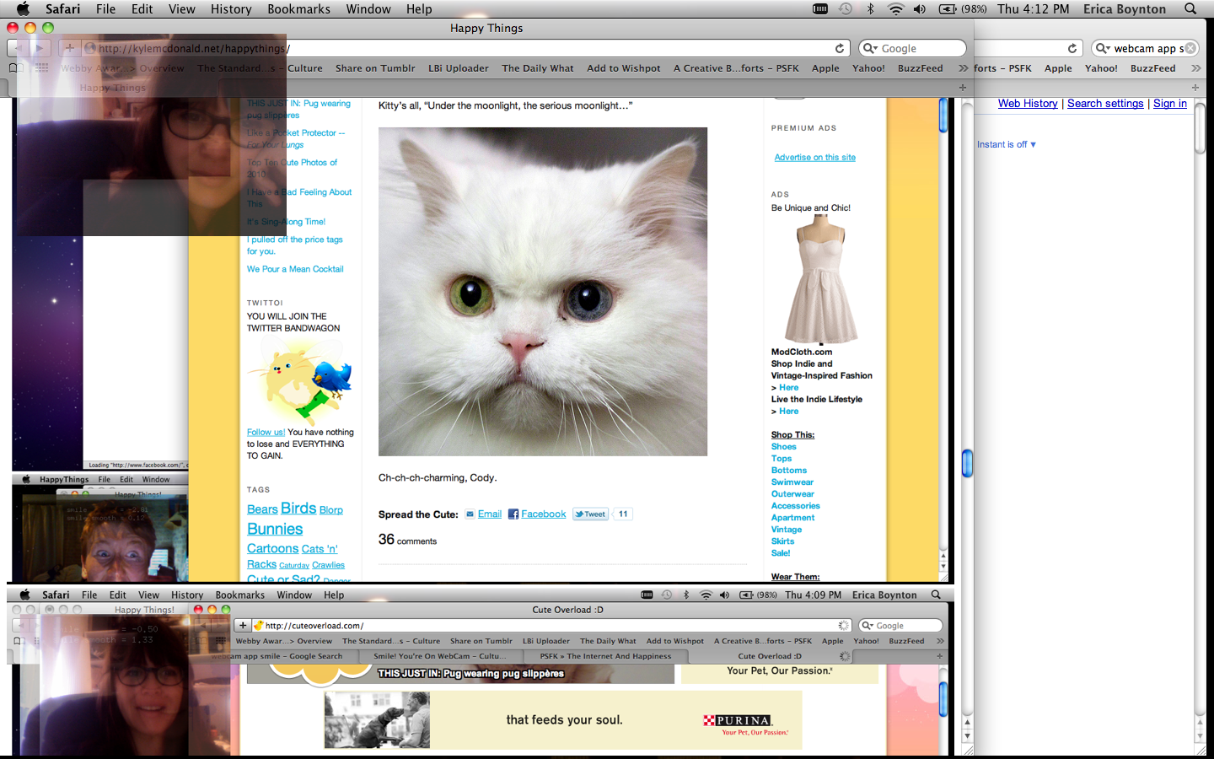This screenshot has width=1214, height=759.
Task: Click the Bluetooth icon in the top menu bar
Action: pos(871,8)
